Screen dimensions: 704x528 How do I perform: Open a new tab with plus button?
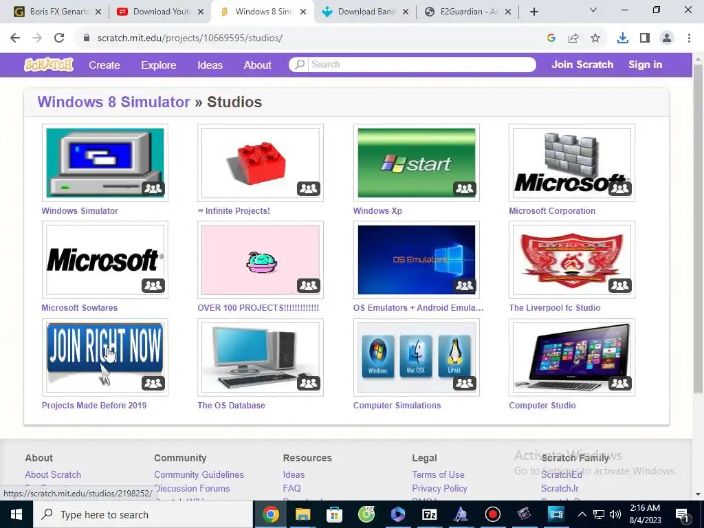[533, 12]
